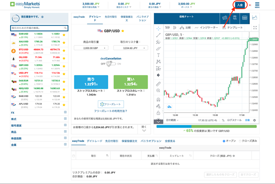Open the chart settings gear icon
Viewport: 275px width, 184px height.
(x=254, y=120)
